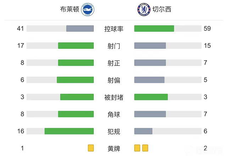Click Chelsea's possession value 59
Viewport: 227px width, 157px height.
[x=207, y=29]
